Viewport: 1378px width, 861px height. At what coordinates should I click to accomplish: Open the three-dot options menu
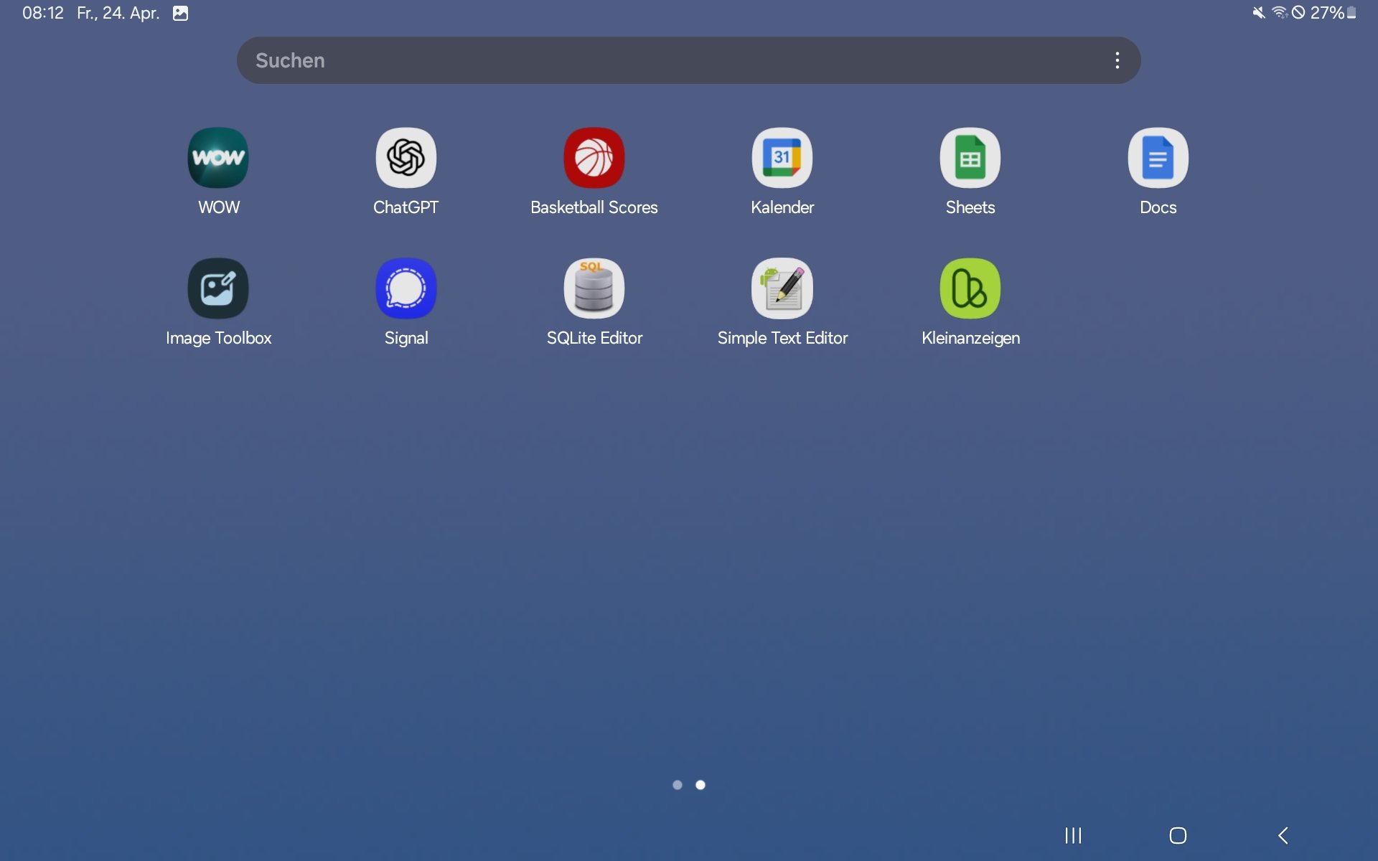1117,60
